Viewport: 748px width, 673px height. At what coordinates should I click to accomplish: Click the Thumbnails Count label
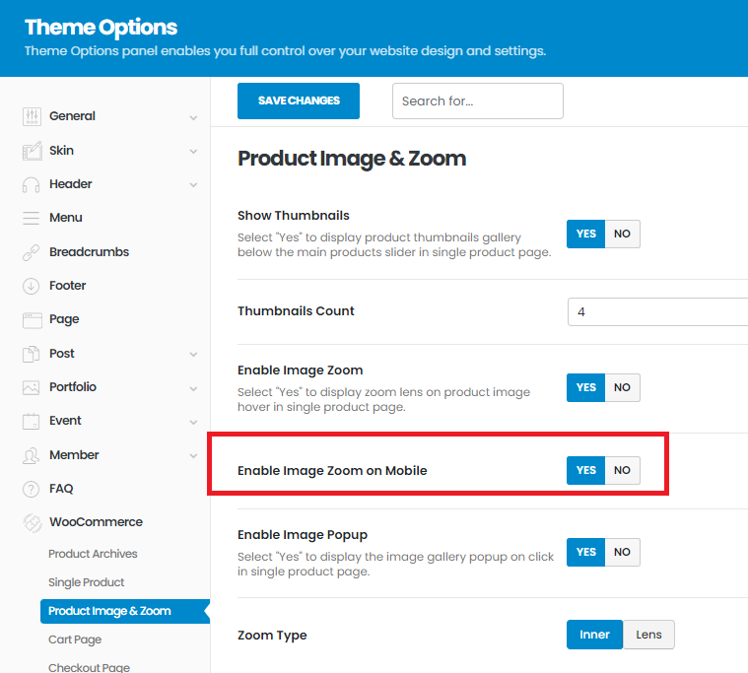[296, 311]
